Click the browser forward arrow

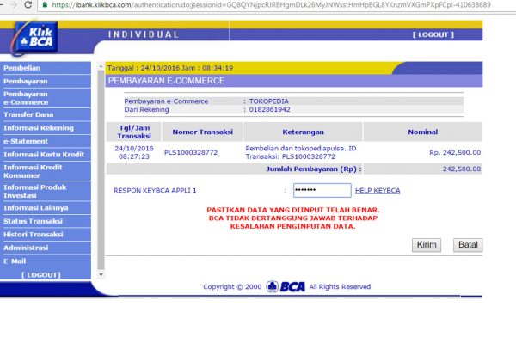coord(13,4)
